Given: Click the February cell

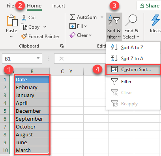Looking at the screenshot, I should 32,87.
